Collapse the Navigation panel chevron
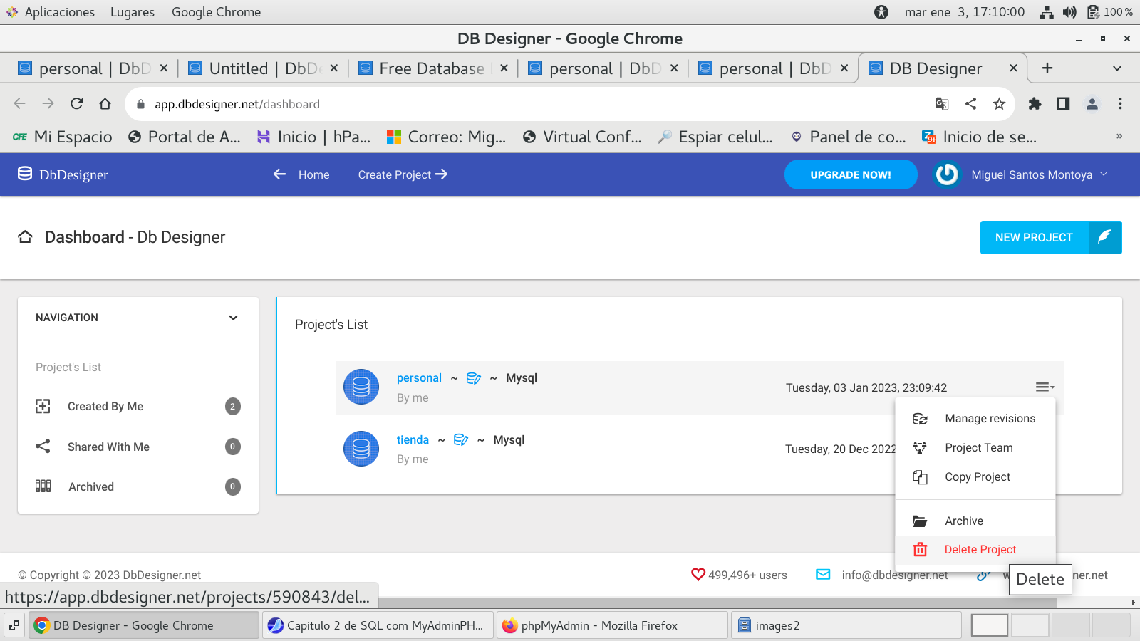Screen dimensions: 1140x641 click(233, 318)
